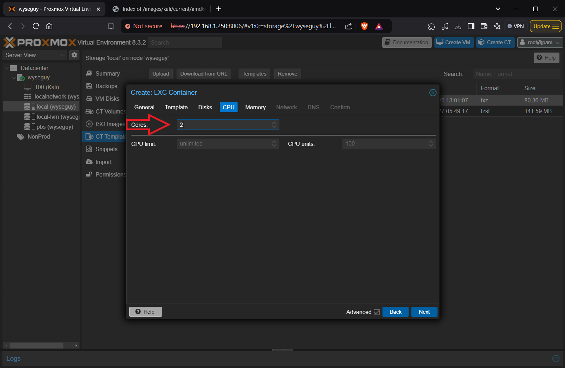The height and width of the screenshot is (368, 565).
Task: Click the Name, Format search field
Action: [x=516, y=74]
